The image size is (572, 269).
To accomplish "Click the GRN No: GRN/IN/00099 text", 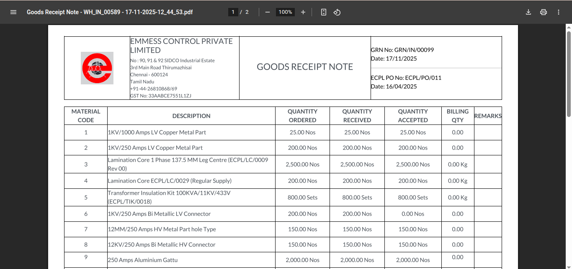I will pyautogui.click(x=402, y=50).
